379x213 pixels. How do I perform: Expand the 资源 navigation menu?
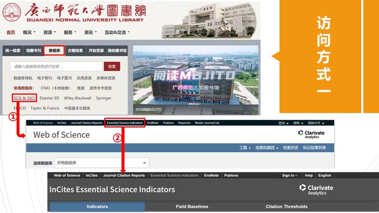49,33
